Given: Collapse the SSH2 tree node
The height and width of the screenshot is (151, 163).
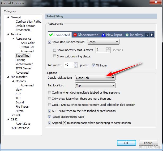Looking at the screenshot, I should (8, 119).
